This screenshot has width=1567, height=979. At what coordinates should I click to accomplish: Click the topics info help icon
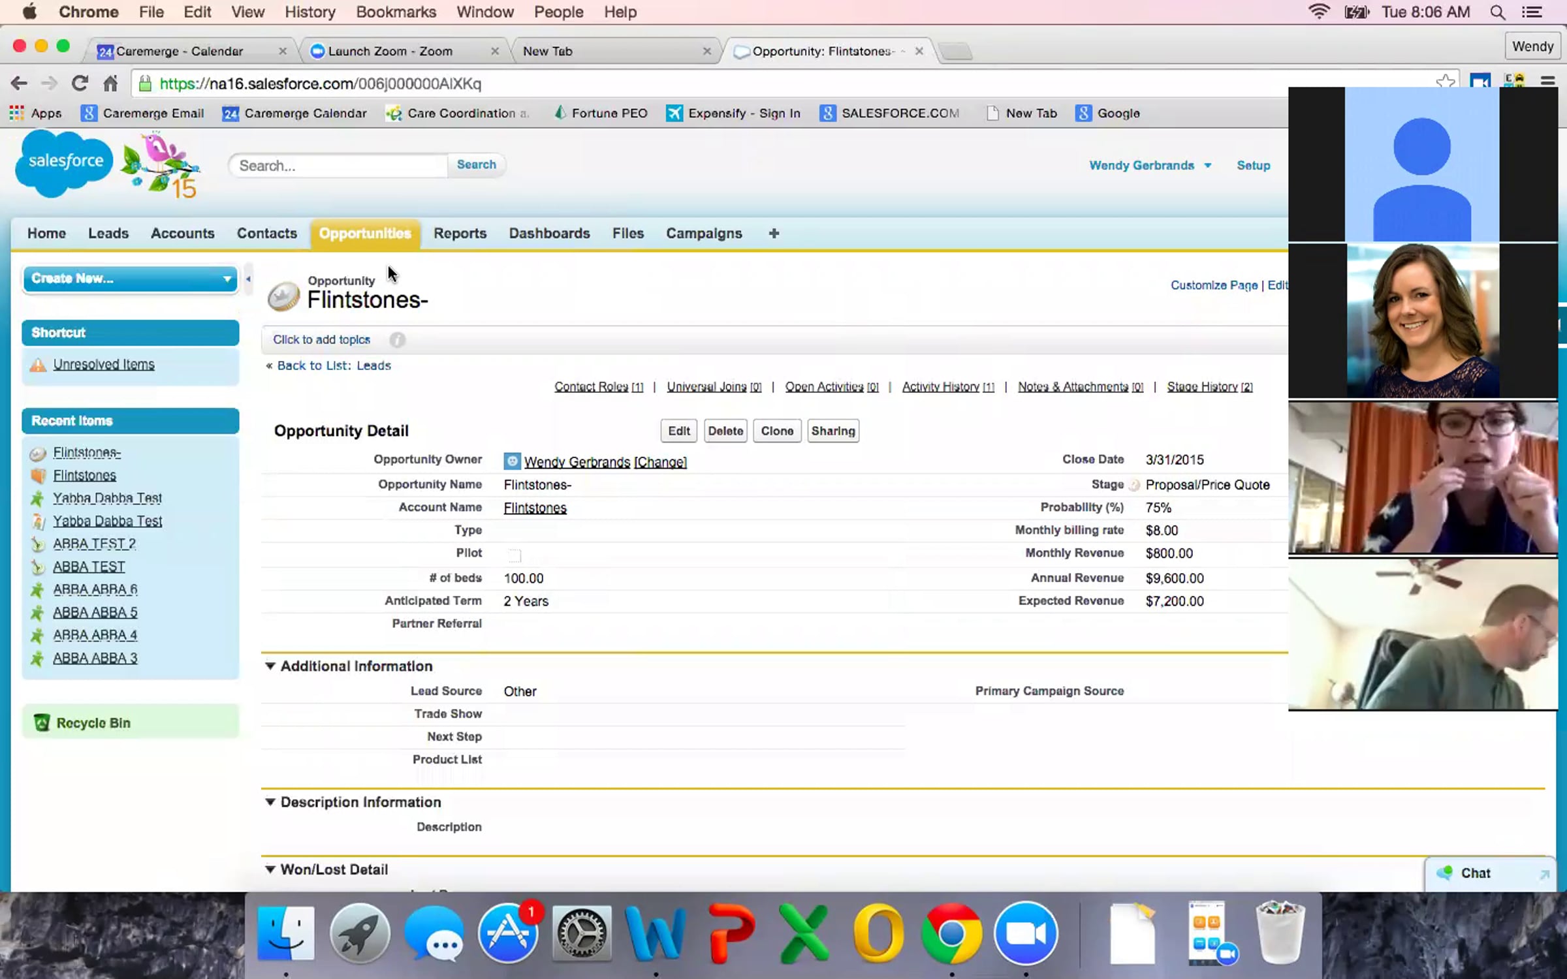click(397, 339)
